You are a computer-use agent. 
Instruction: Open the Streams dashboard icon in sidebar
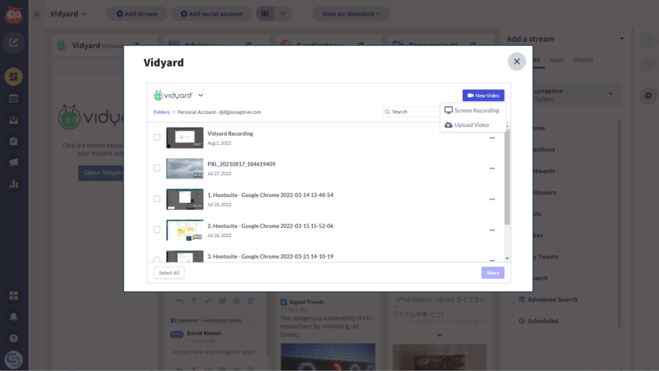pyautogui.click(x=14, y=77)
